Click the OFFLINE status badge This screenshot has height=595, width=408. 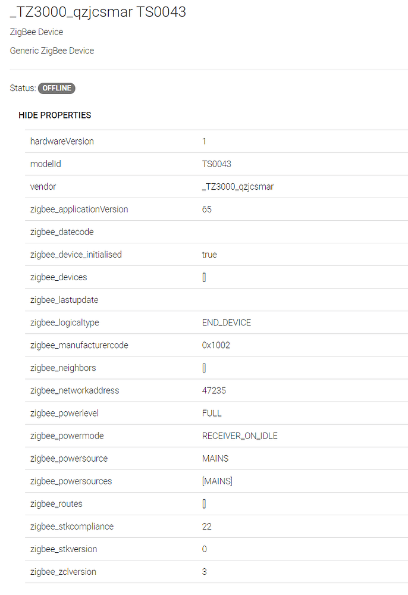tap(57, 88)
